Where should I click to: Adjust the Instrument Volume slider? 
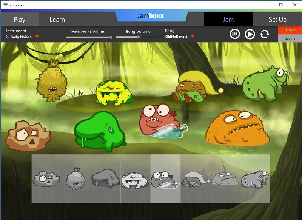pos(111,37)
